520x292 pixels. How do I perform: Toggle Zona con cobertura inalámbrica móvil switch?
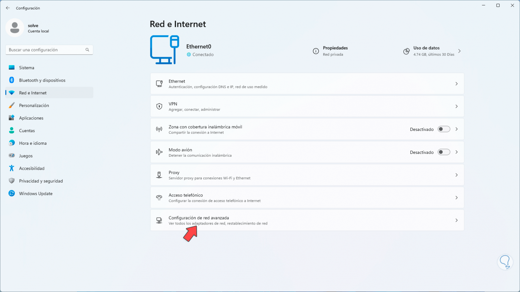[444, 129]
